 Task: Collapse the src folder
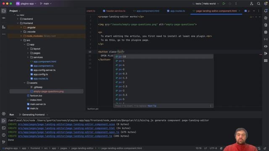(x=21, y=40)
